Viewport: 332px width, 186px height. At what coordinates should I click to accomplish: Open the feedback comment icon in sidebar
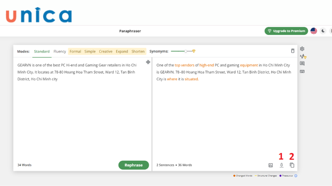[302, 64]
